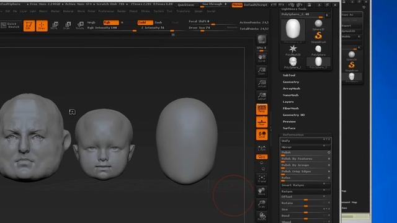Click the BPR render icon
The image size is (397, 223).
point(262,40)
